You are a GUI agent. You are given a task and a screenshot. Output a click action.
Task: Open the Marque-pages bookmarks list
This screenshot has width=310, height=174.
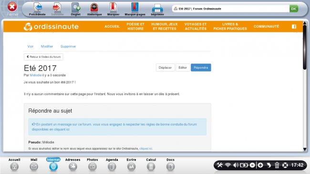tap(135, 8)
